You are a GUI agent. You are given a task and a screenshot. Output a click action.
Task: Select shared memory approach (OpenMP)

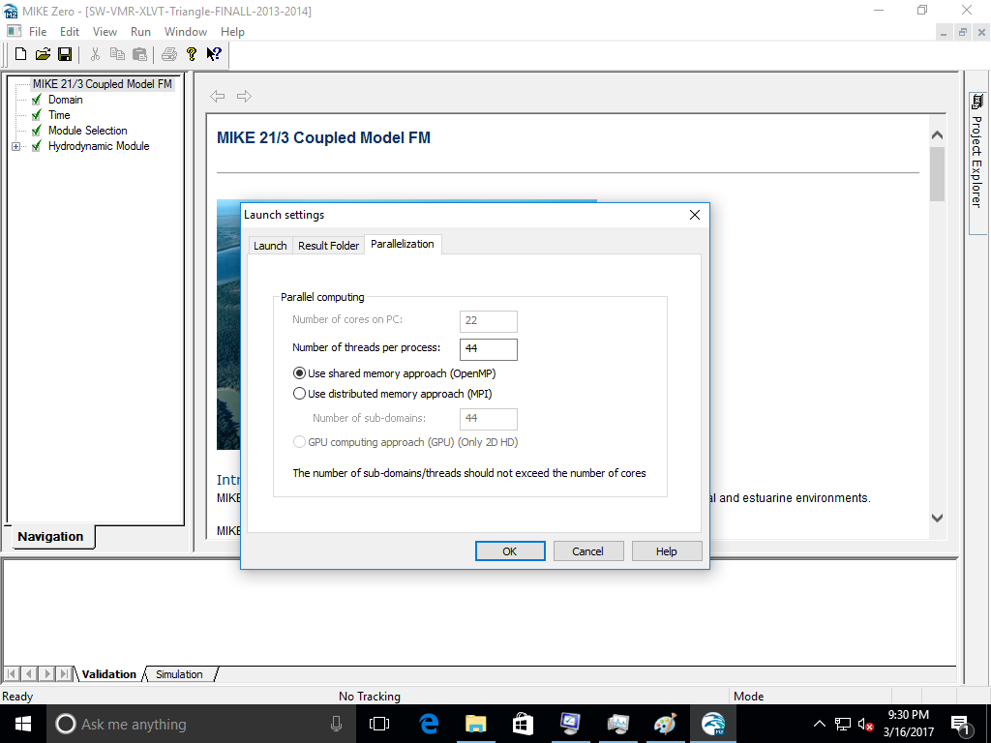point(300,373)
